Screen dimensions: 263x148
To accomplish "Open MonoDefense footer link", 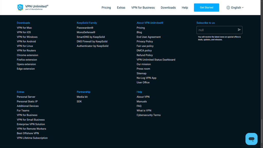I will pyautogui.click(x=86, y=32).
